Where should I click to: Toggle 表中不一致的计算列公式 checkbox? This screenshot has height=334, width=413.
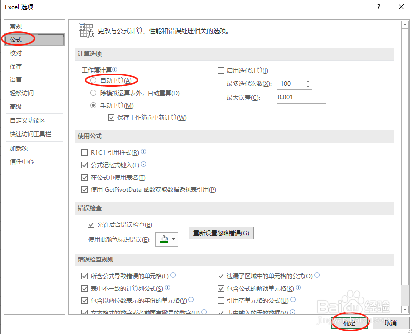pos(84,289)
